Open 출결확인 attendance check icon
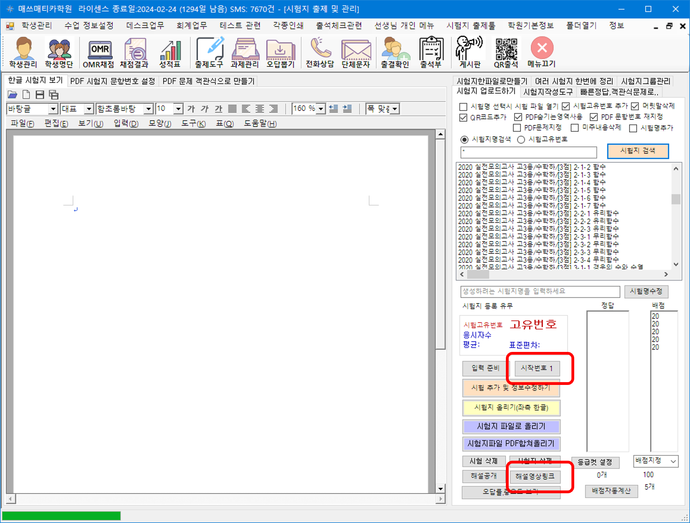The image size is (690, 523). tap(395, 53)
